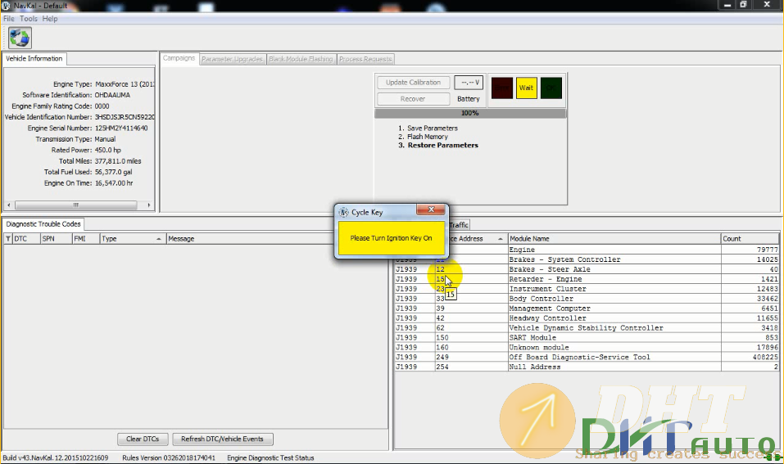
Task: Click the DTC table filter icon
Action: (x=8, y=239)
